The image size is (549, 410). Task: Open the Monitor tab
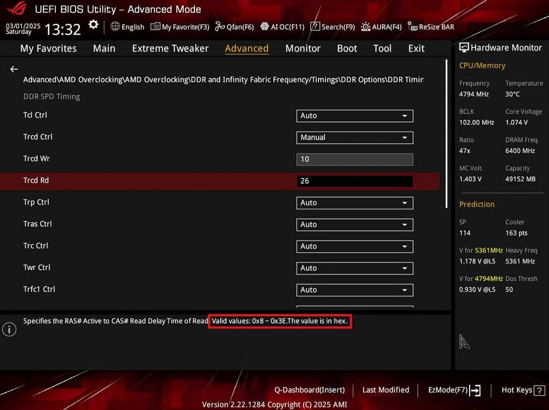coord(303,48)
